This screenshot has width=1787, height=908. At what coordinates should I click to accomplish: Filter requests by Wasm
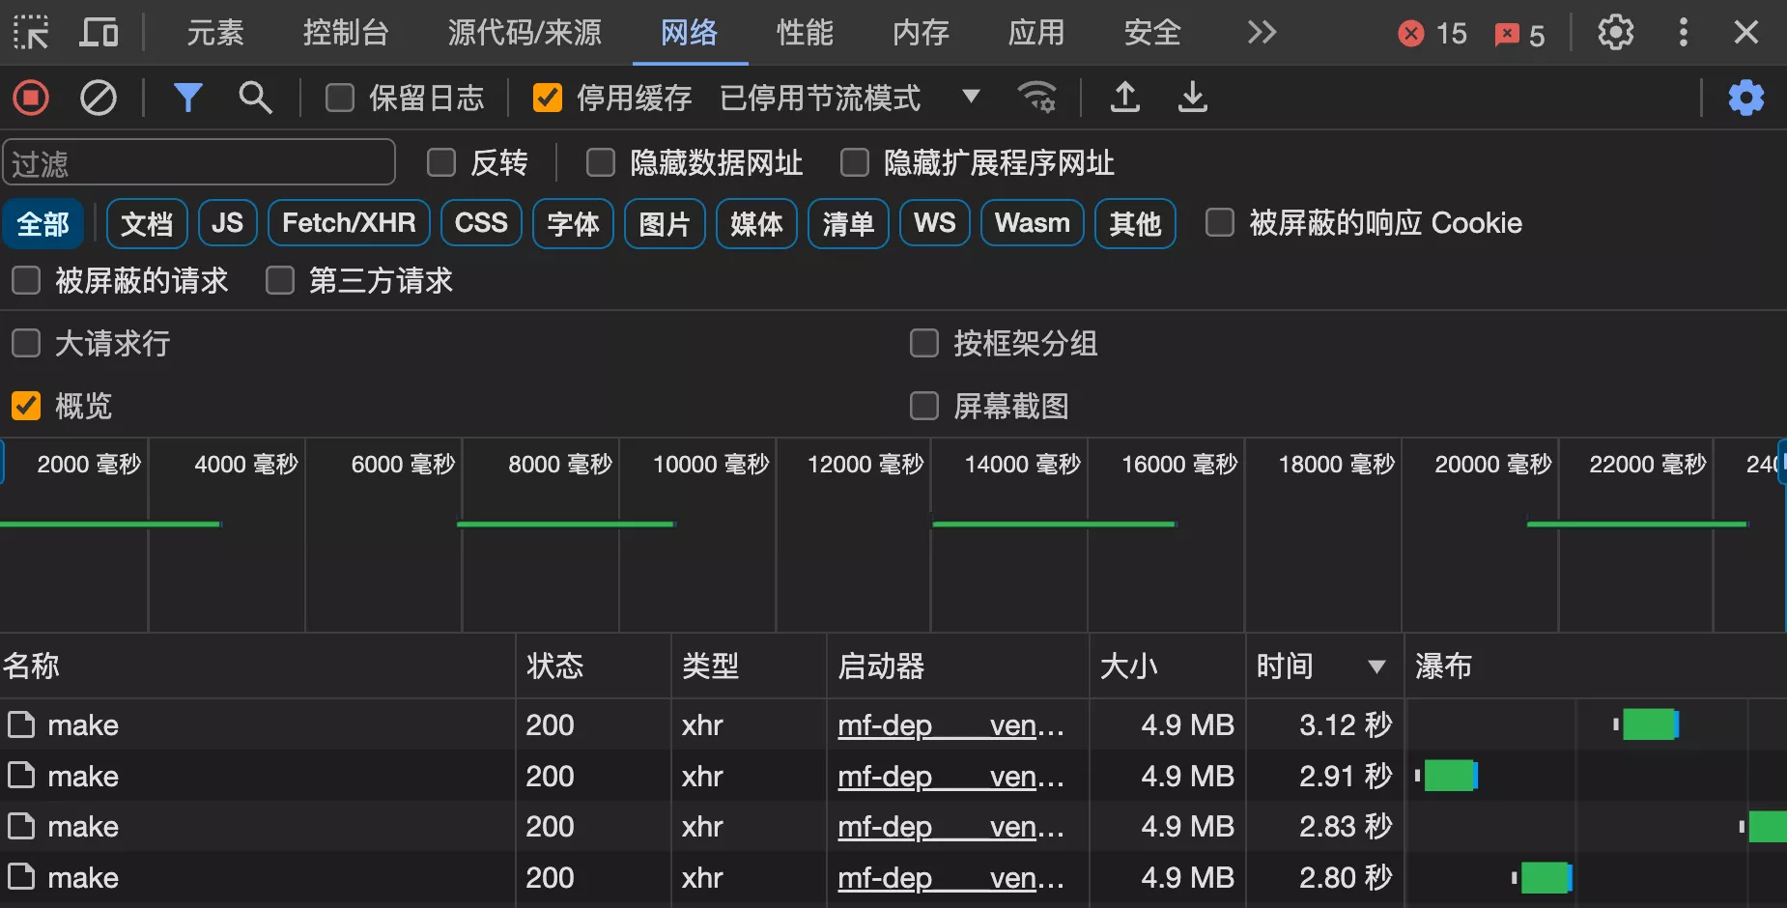(x=1033, y=224)
